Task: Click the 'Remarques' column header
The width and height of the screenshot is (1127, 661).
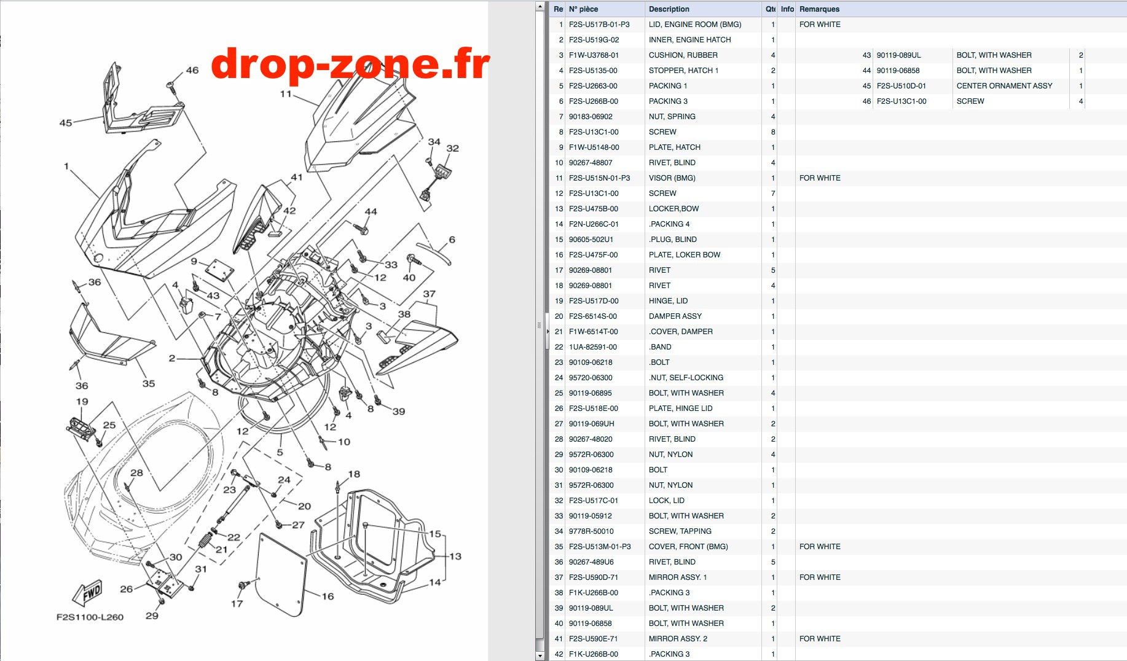Action: [960, 9]
